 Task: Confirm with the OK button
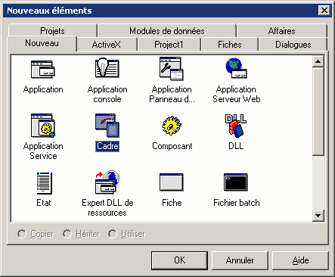[179, 260]
